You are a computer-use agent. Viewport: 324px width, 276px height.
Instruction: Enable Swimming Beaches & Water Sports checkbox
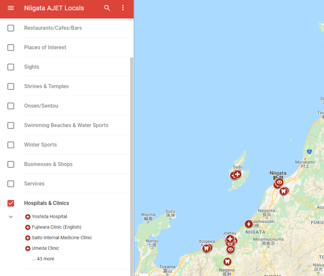(11, 125)
